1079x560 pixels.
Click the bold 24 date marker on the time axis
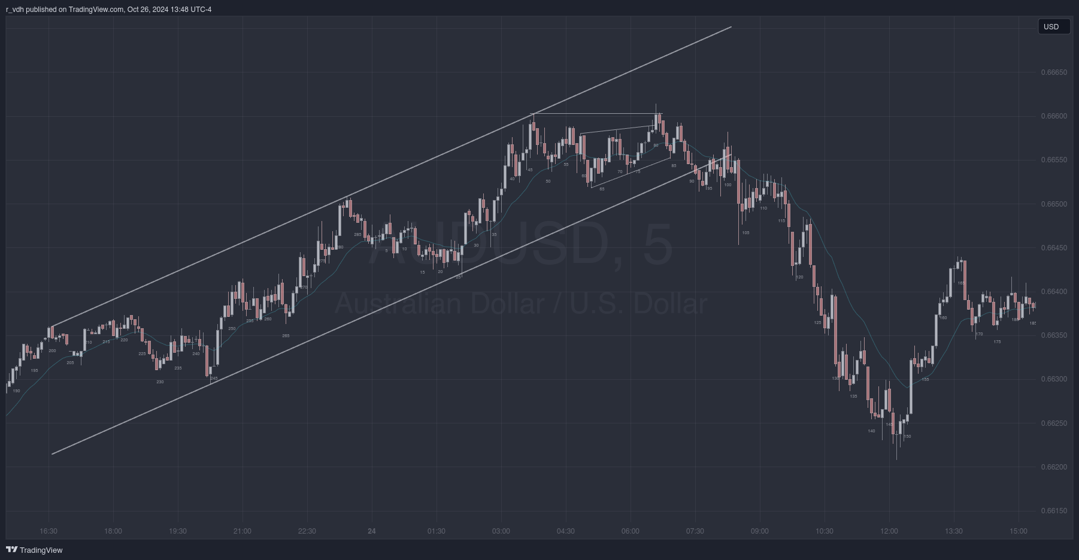(372, 531)
